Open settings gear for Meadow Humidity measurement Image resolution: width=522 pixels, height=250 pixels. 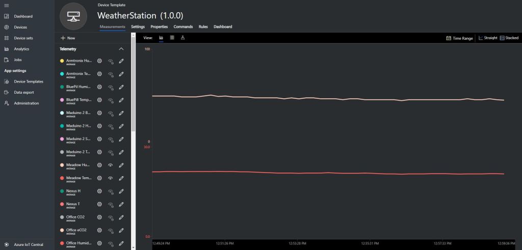click(x=99, y=165)
